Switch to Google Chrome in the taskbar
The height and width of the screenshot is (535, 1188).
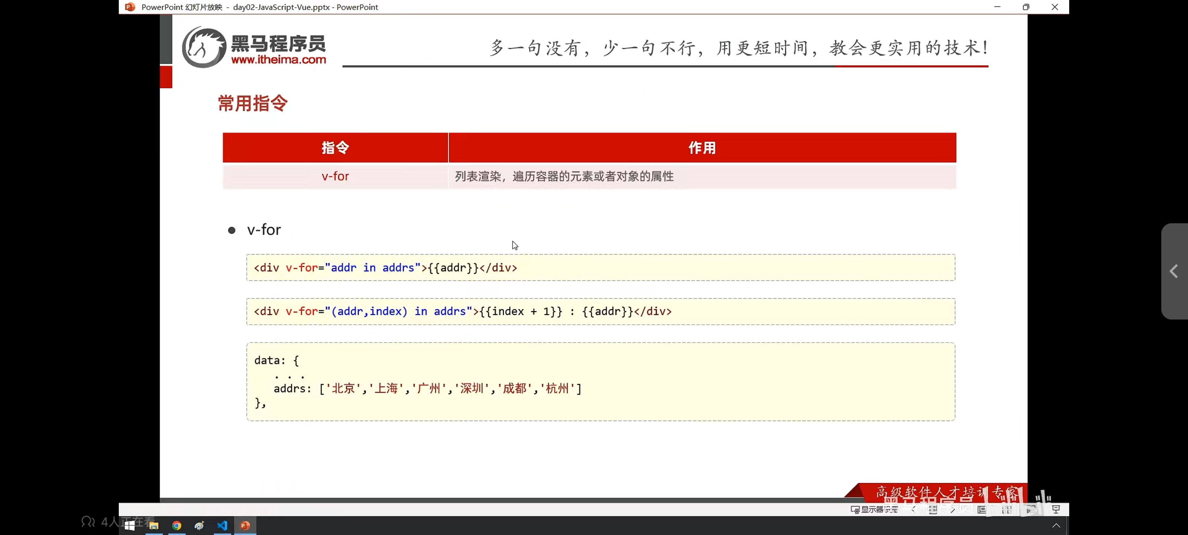pos(177,525)
